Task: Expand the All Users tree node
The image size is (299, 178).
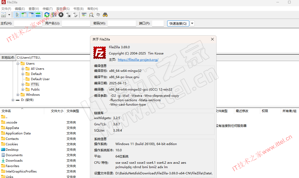Action: click(x=23, y=69)
